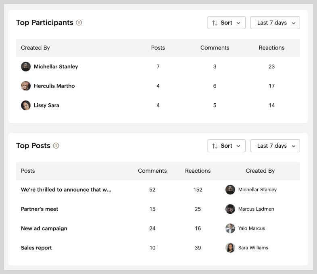Image resolution: width=317 pixels, height=274 pixels.
Task: Click Sara Williams's profile avatar
Action: coord(230,248)
